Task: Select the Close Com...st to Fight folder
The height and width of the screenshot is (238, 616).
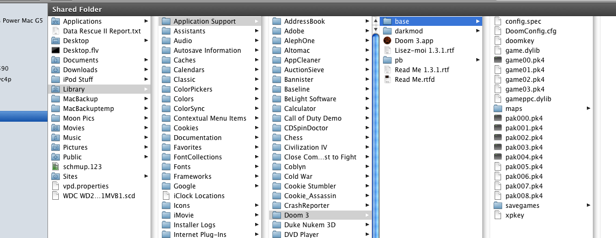Action: pyautogui.click(x=321, y=157)
